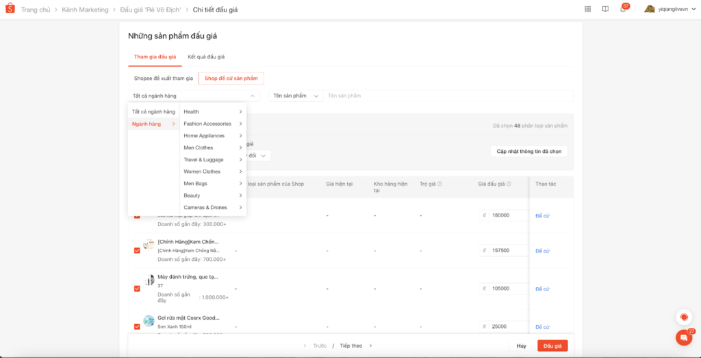
Task: Click the Gel rửa mặt Cosrx thumbnail
Action: click(149, 320)
